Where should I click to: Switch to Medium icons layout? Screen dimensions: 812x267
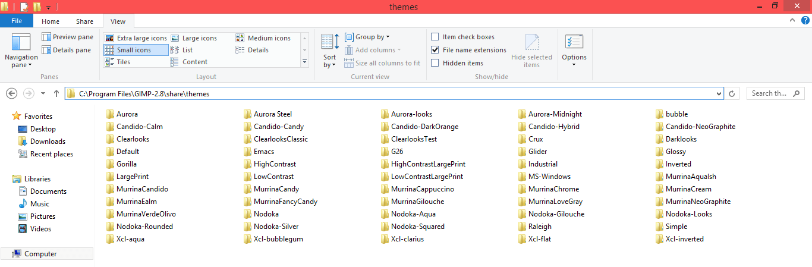(x=263, y=38)
